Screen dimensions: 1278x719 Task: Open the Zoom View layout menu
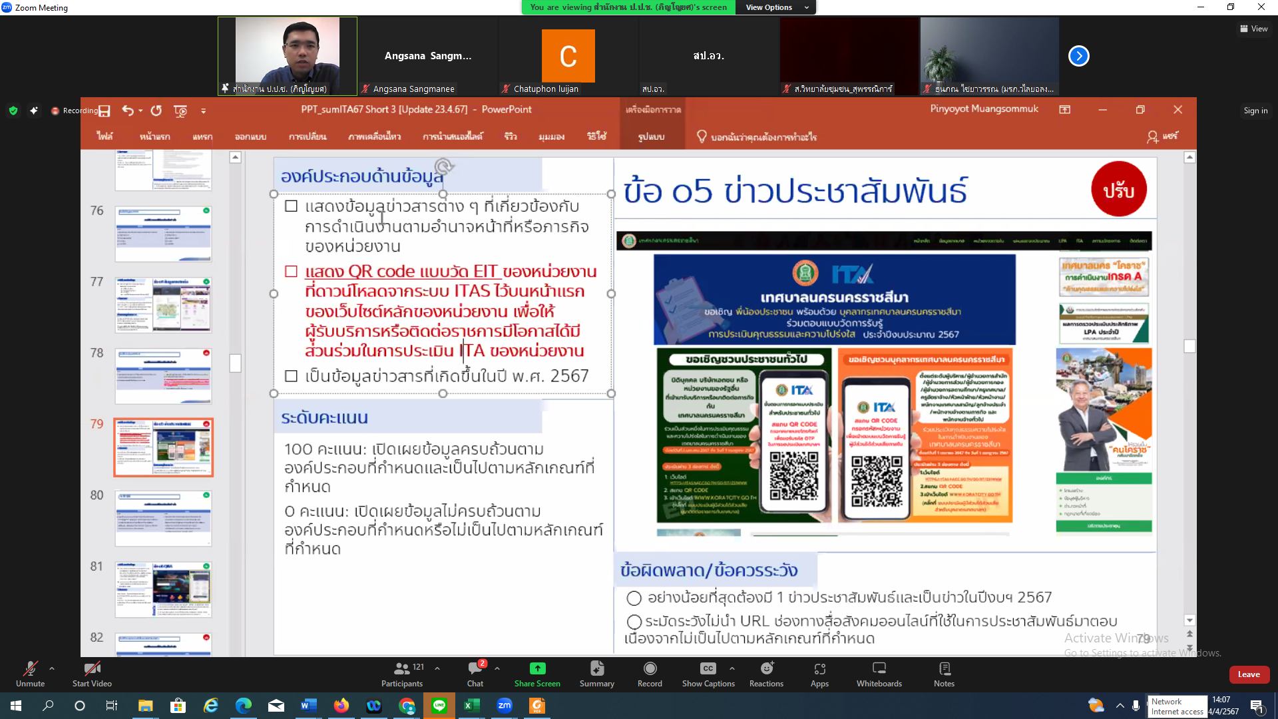[x=1254, y=29]
